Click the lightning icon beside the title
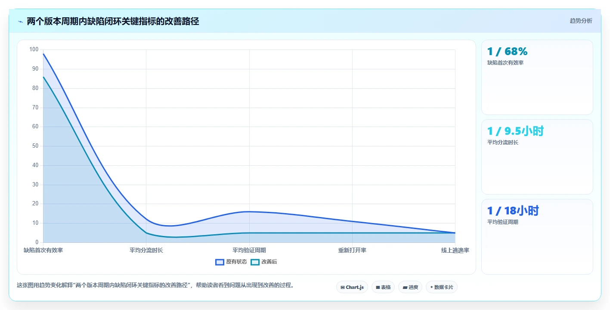Image resolution: width=610 pixels, height=310 pixels. pyautogui.click(x=21, y=22)
